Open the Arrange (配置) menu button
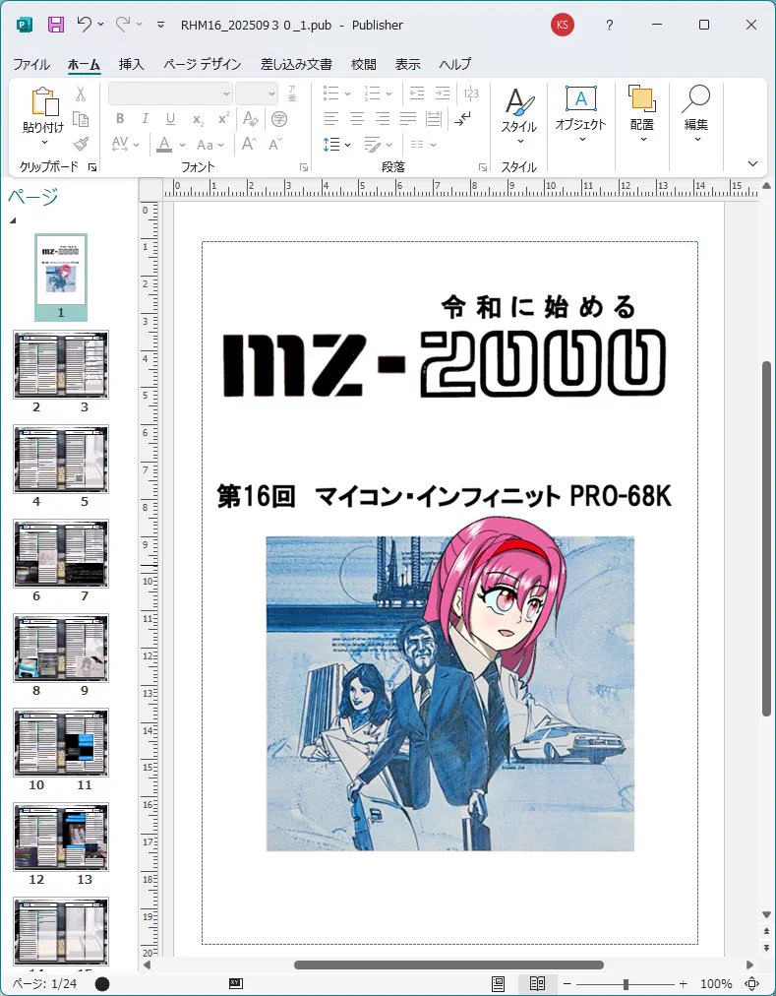This screenshot has width=776, height=996. point(642,114)
